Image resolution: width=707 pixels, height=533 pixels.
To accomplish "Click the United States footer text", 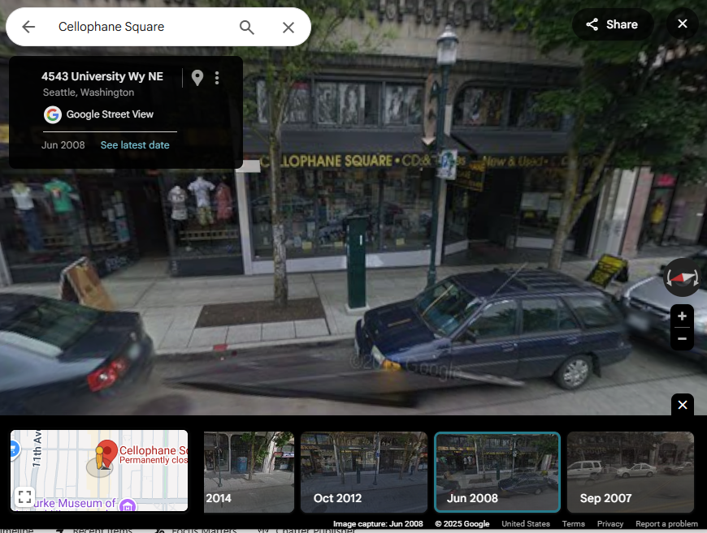I will tap(526, 523).
